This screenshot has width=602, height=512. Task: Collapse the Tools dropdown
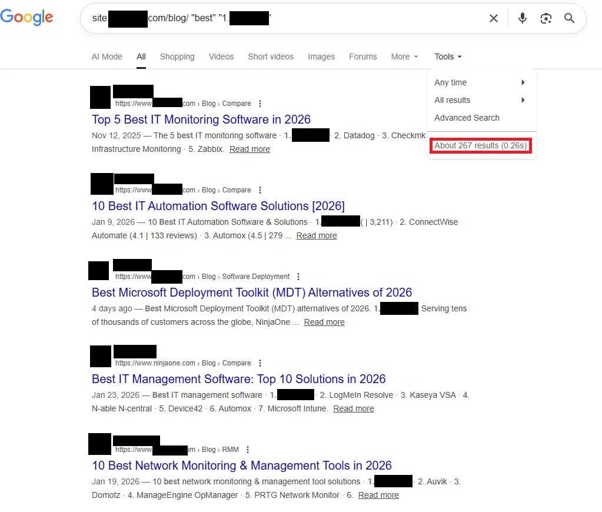448,56
